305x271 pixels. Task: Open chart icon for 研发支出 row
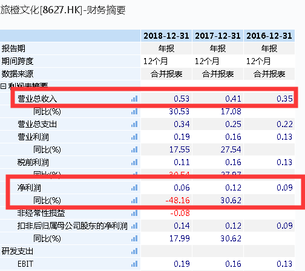pos(134,251)
